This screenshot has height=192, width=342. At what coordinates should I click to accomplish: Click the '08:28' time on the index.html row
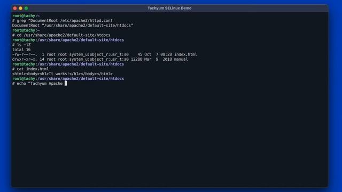tap(166, 54)
